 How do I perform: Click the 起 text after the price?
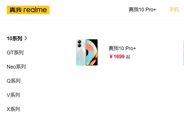click(128, 57)
